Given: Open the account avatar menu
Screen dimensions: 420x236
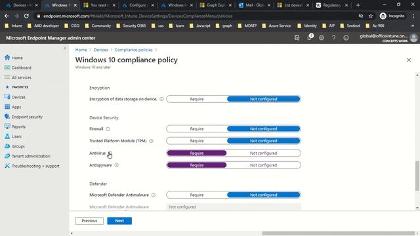Looking at the screenshot, I should tap(413, 38).
